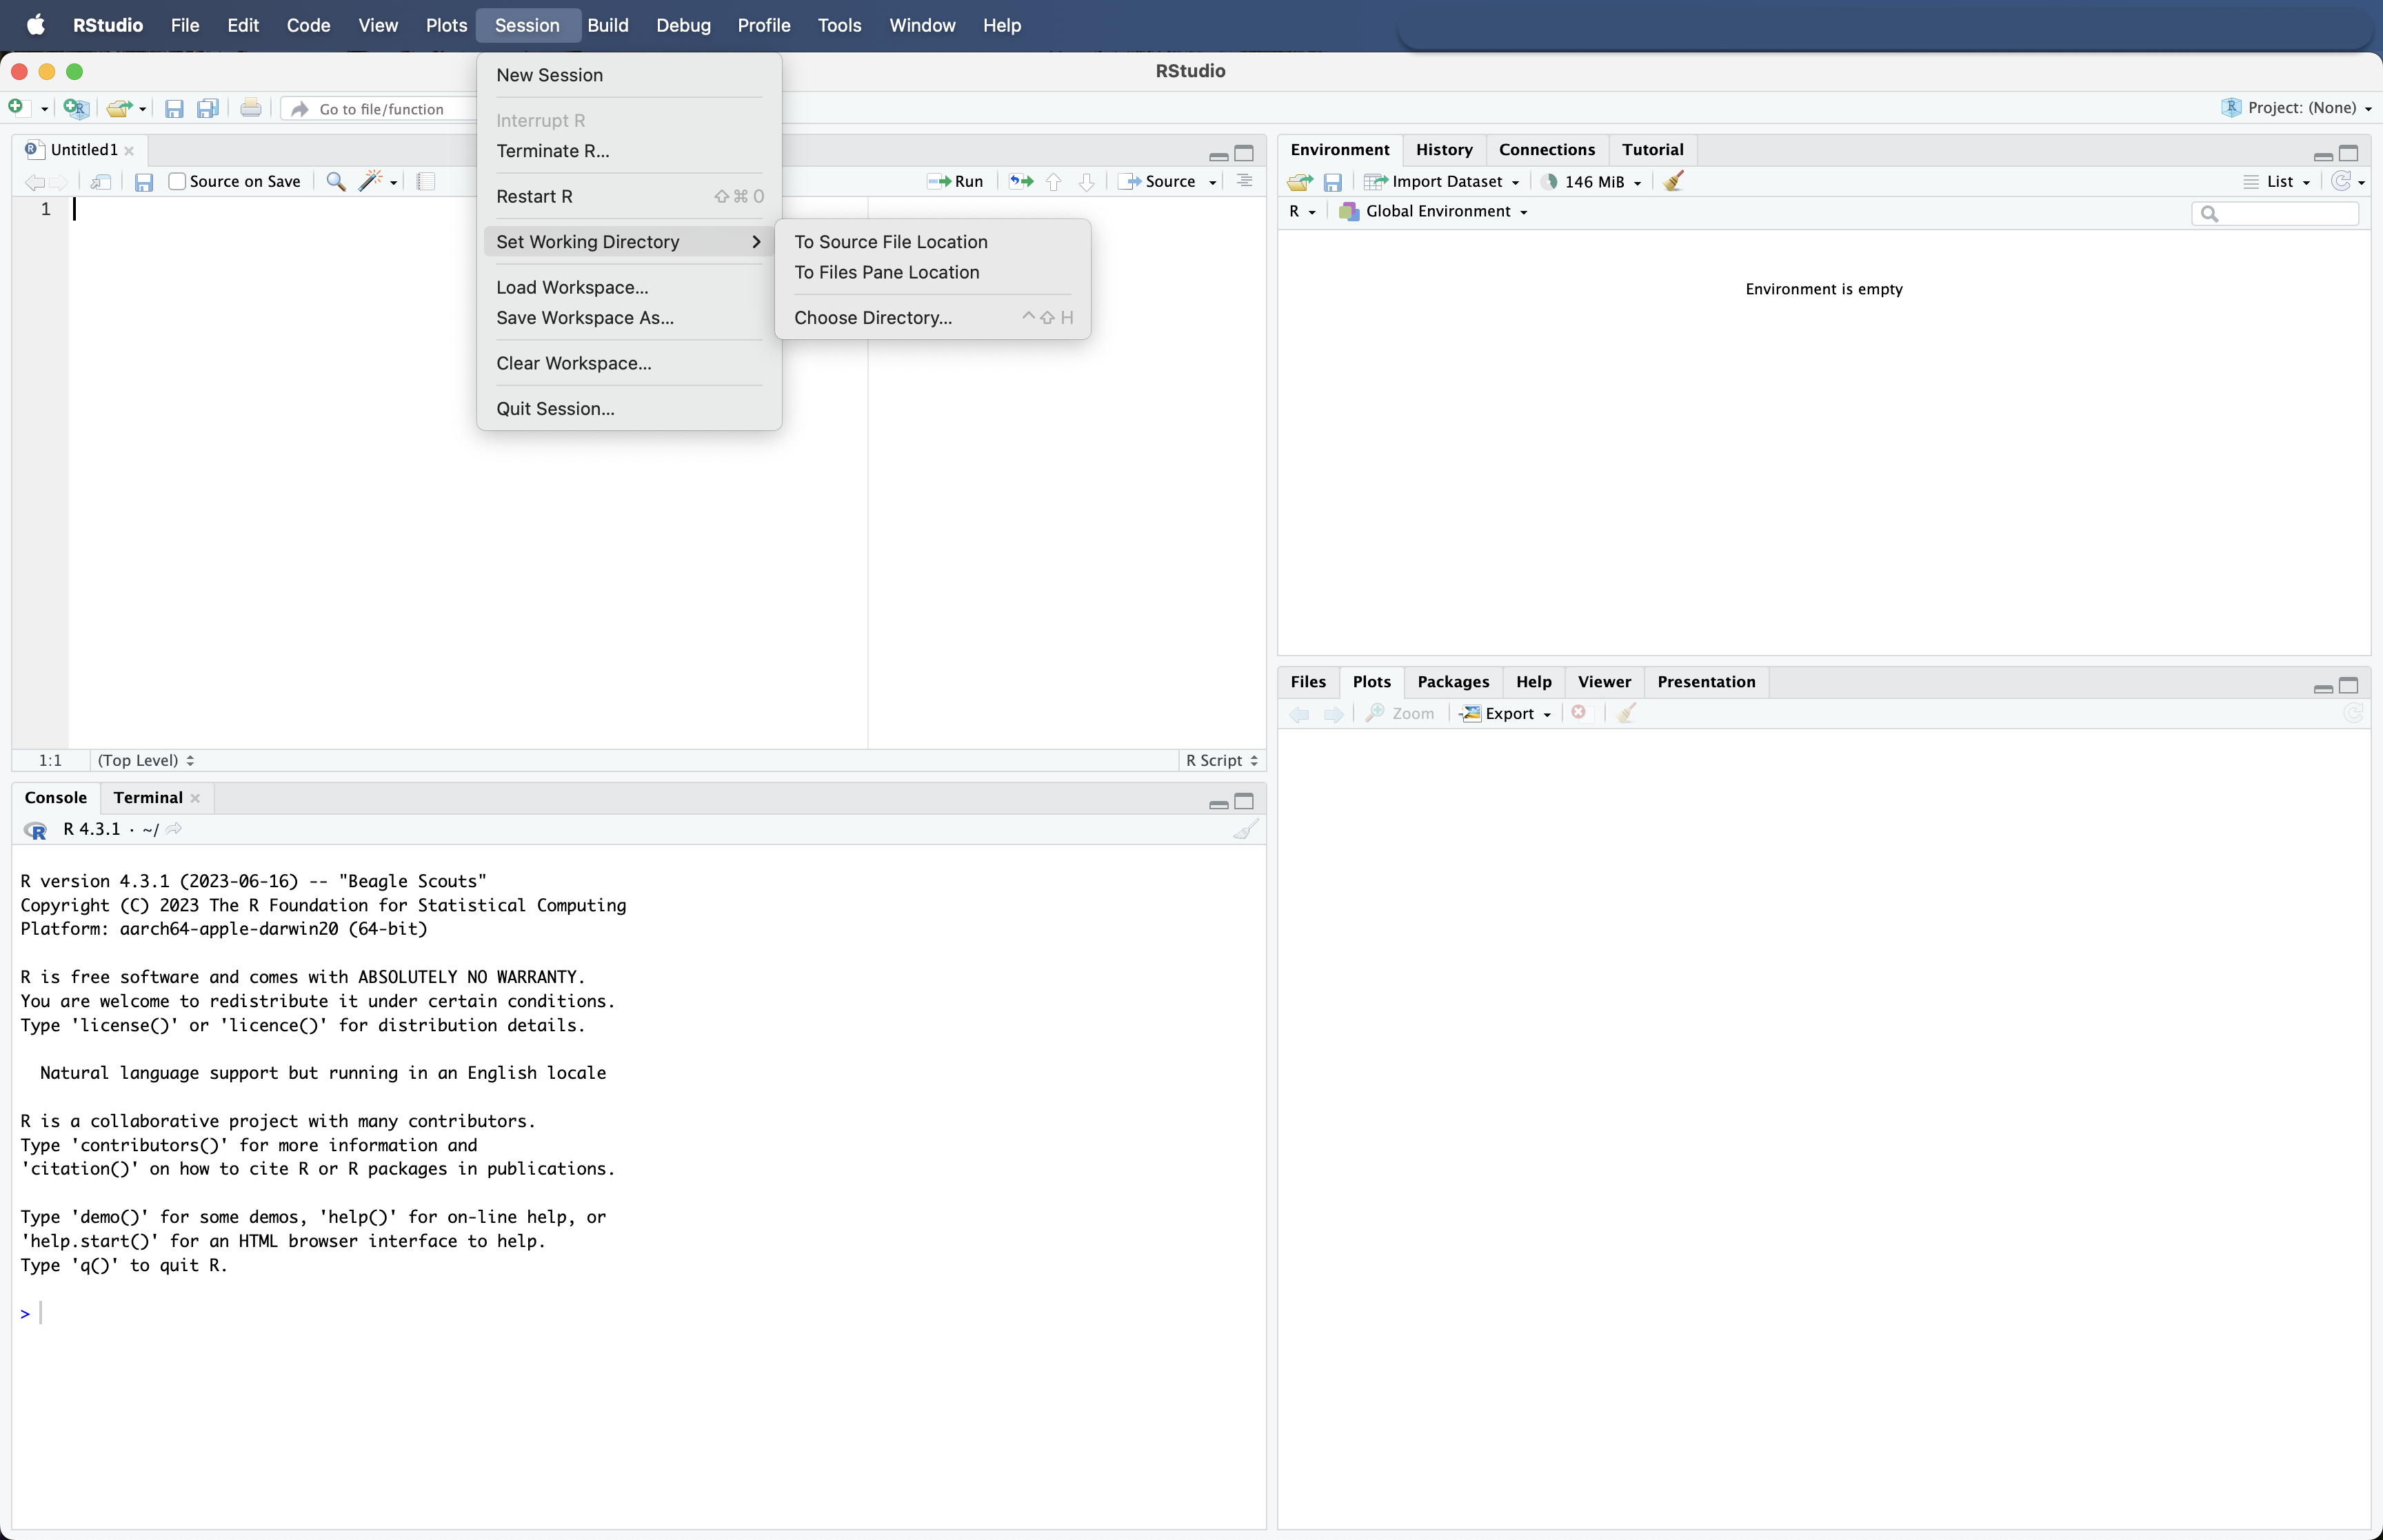Select Terminate R... menu item
2383x1540 pixels.
pos(628,151)
